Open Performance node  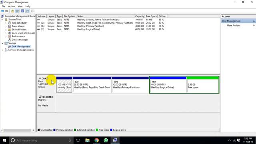(18, 36)
